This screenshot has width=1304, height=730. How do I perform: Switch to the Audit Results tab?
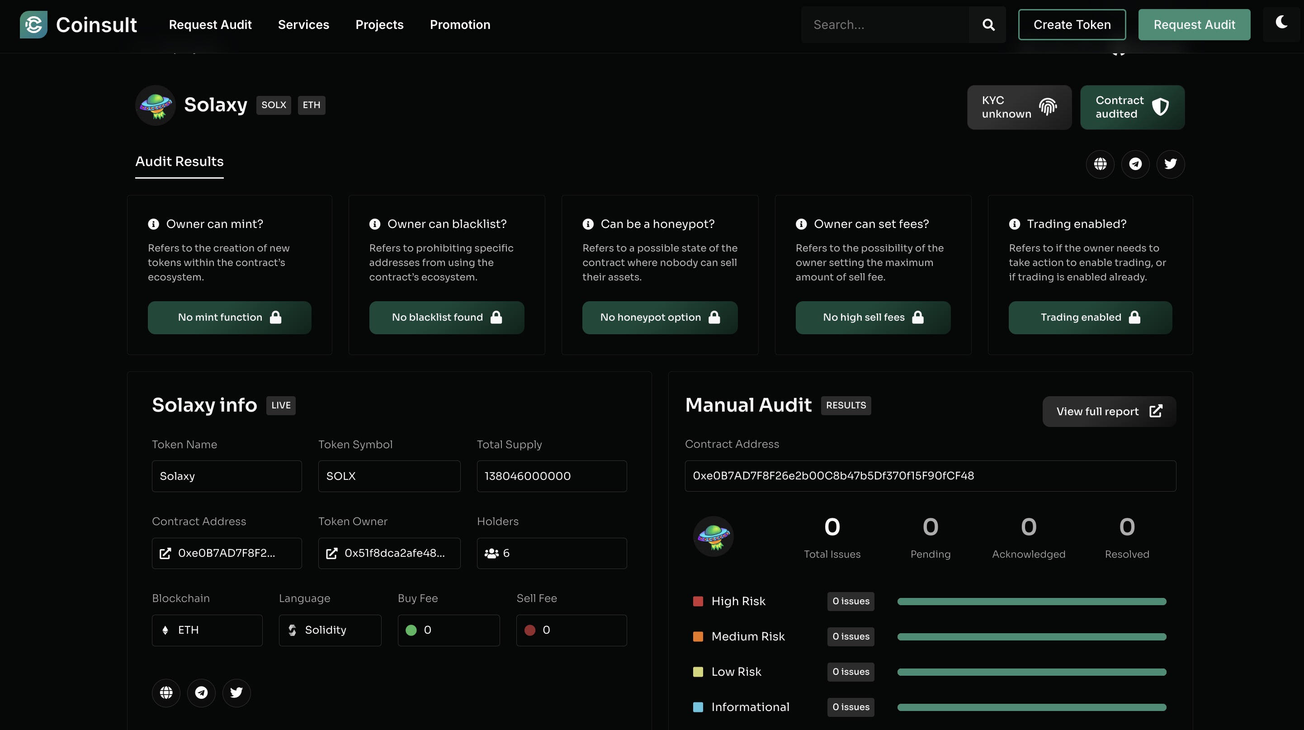pyautogui.click(x=179, y=161)
